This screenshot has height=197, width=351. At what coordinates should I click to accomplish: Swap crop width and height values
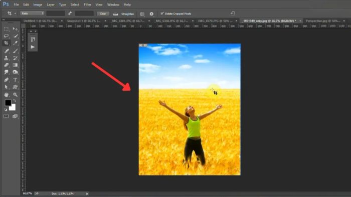[70, 13]
